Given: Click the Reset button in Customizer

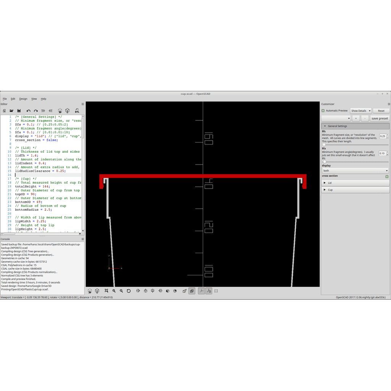Looking at the screenshot, I should click(x=381, y=111).
